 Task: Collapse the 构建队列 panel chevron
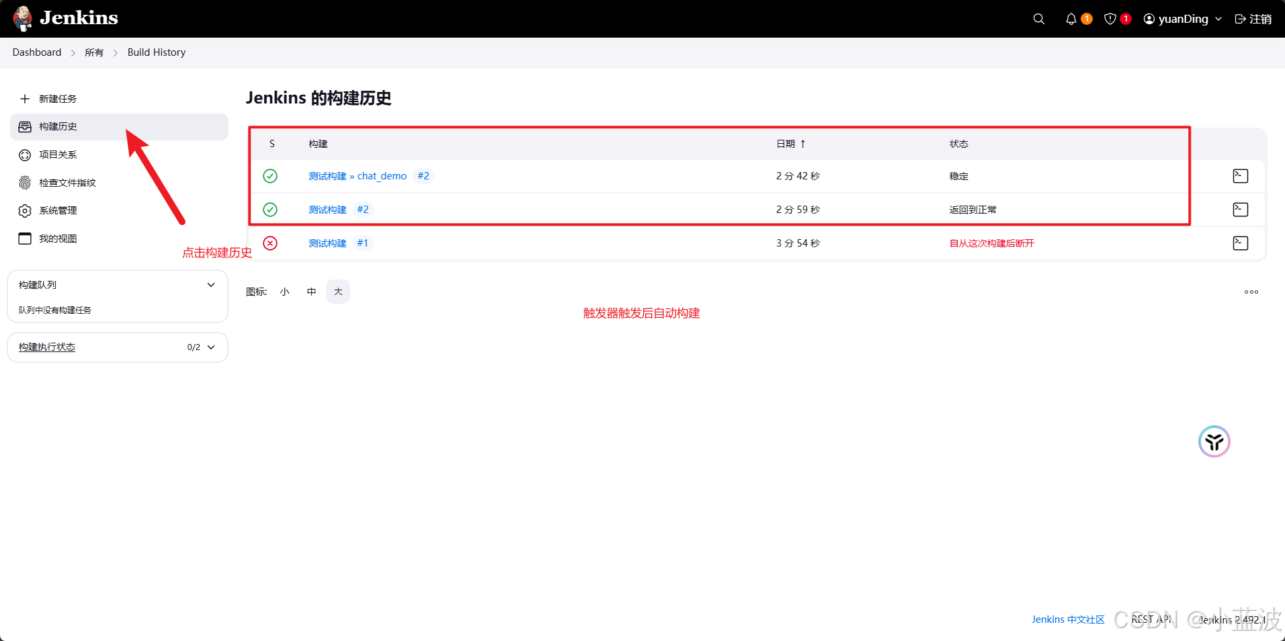(x=211, y=285)
